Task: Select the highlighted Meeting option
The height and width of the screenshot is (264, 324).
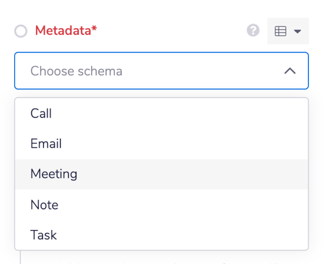Action: click(x=162, y=174)
